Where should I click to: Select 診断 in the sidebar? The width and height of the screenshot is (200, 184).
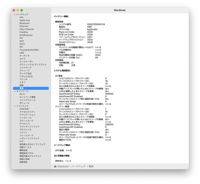[x=21, y=85]
